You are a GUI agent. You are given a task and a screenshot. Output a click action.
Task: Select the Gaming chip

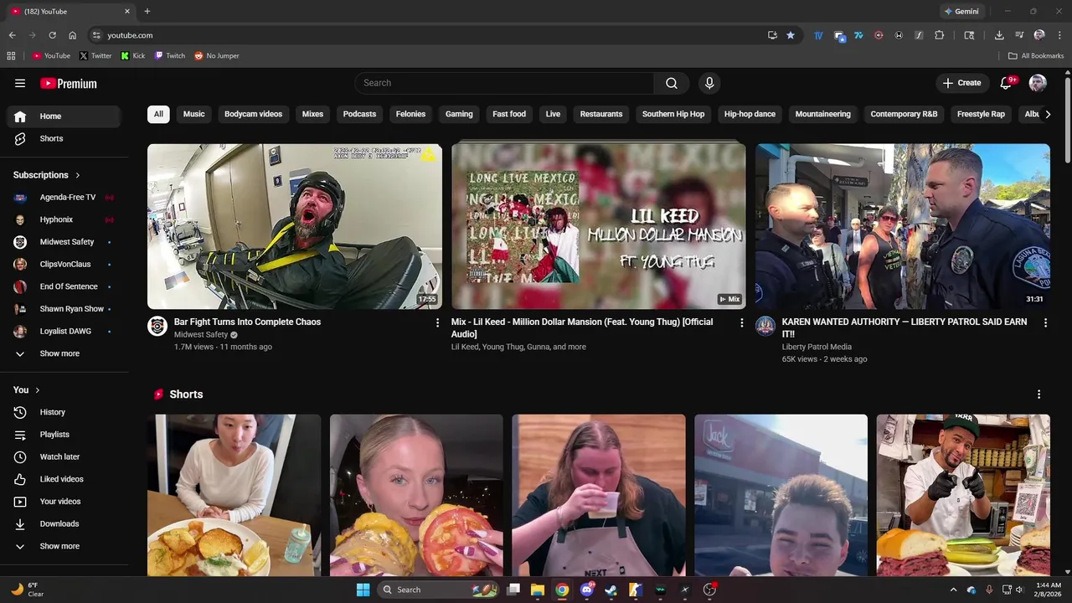click(459, 114)
